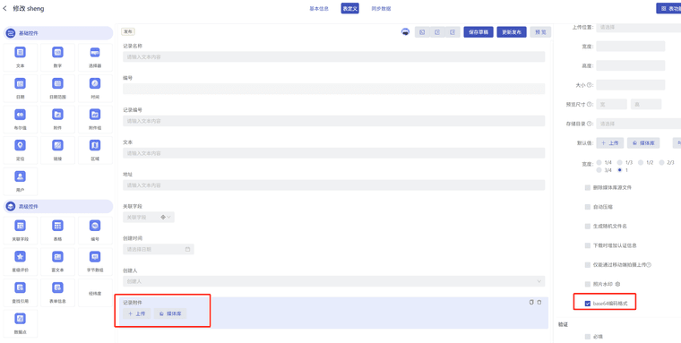Open the 创建人 dropdown in the form

point(333,281)
